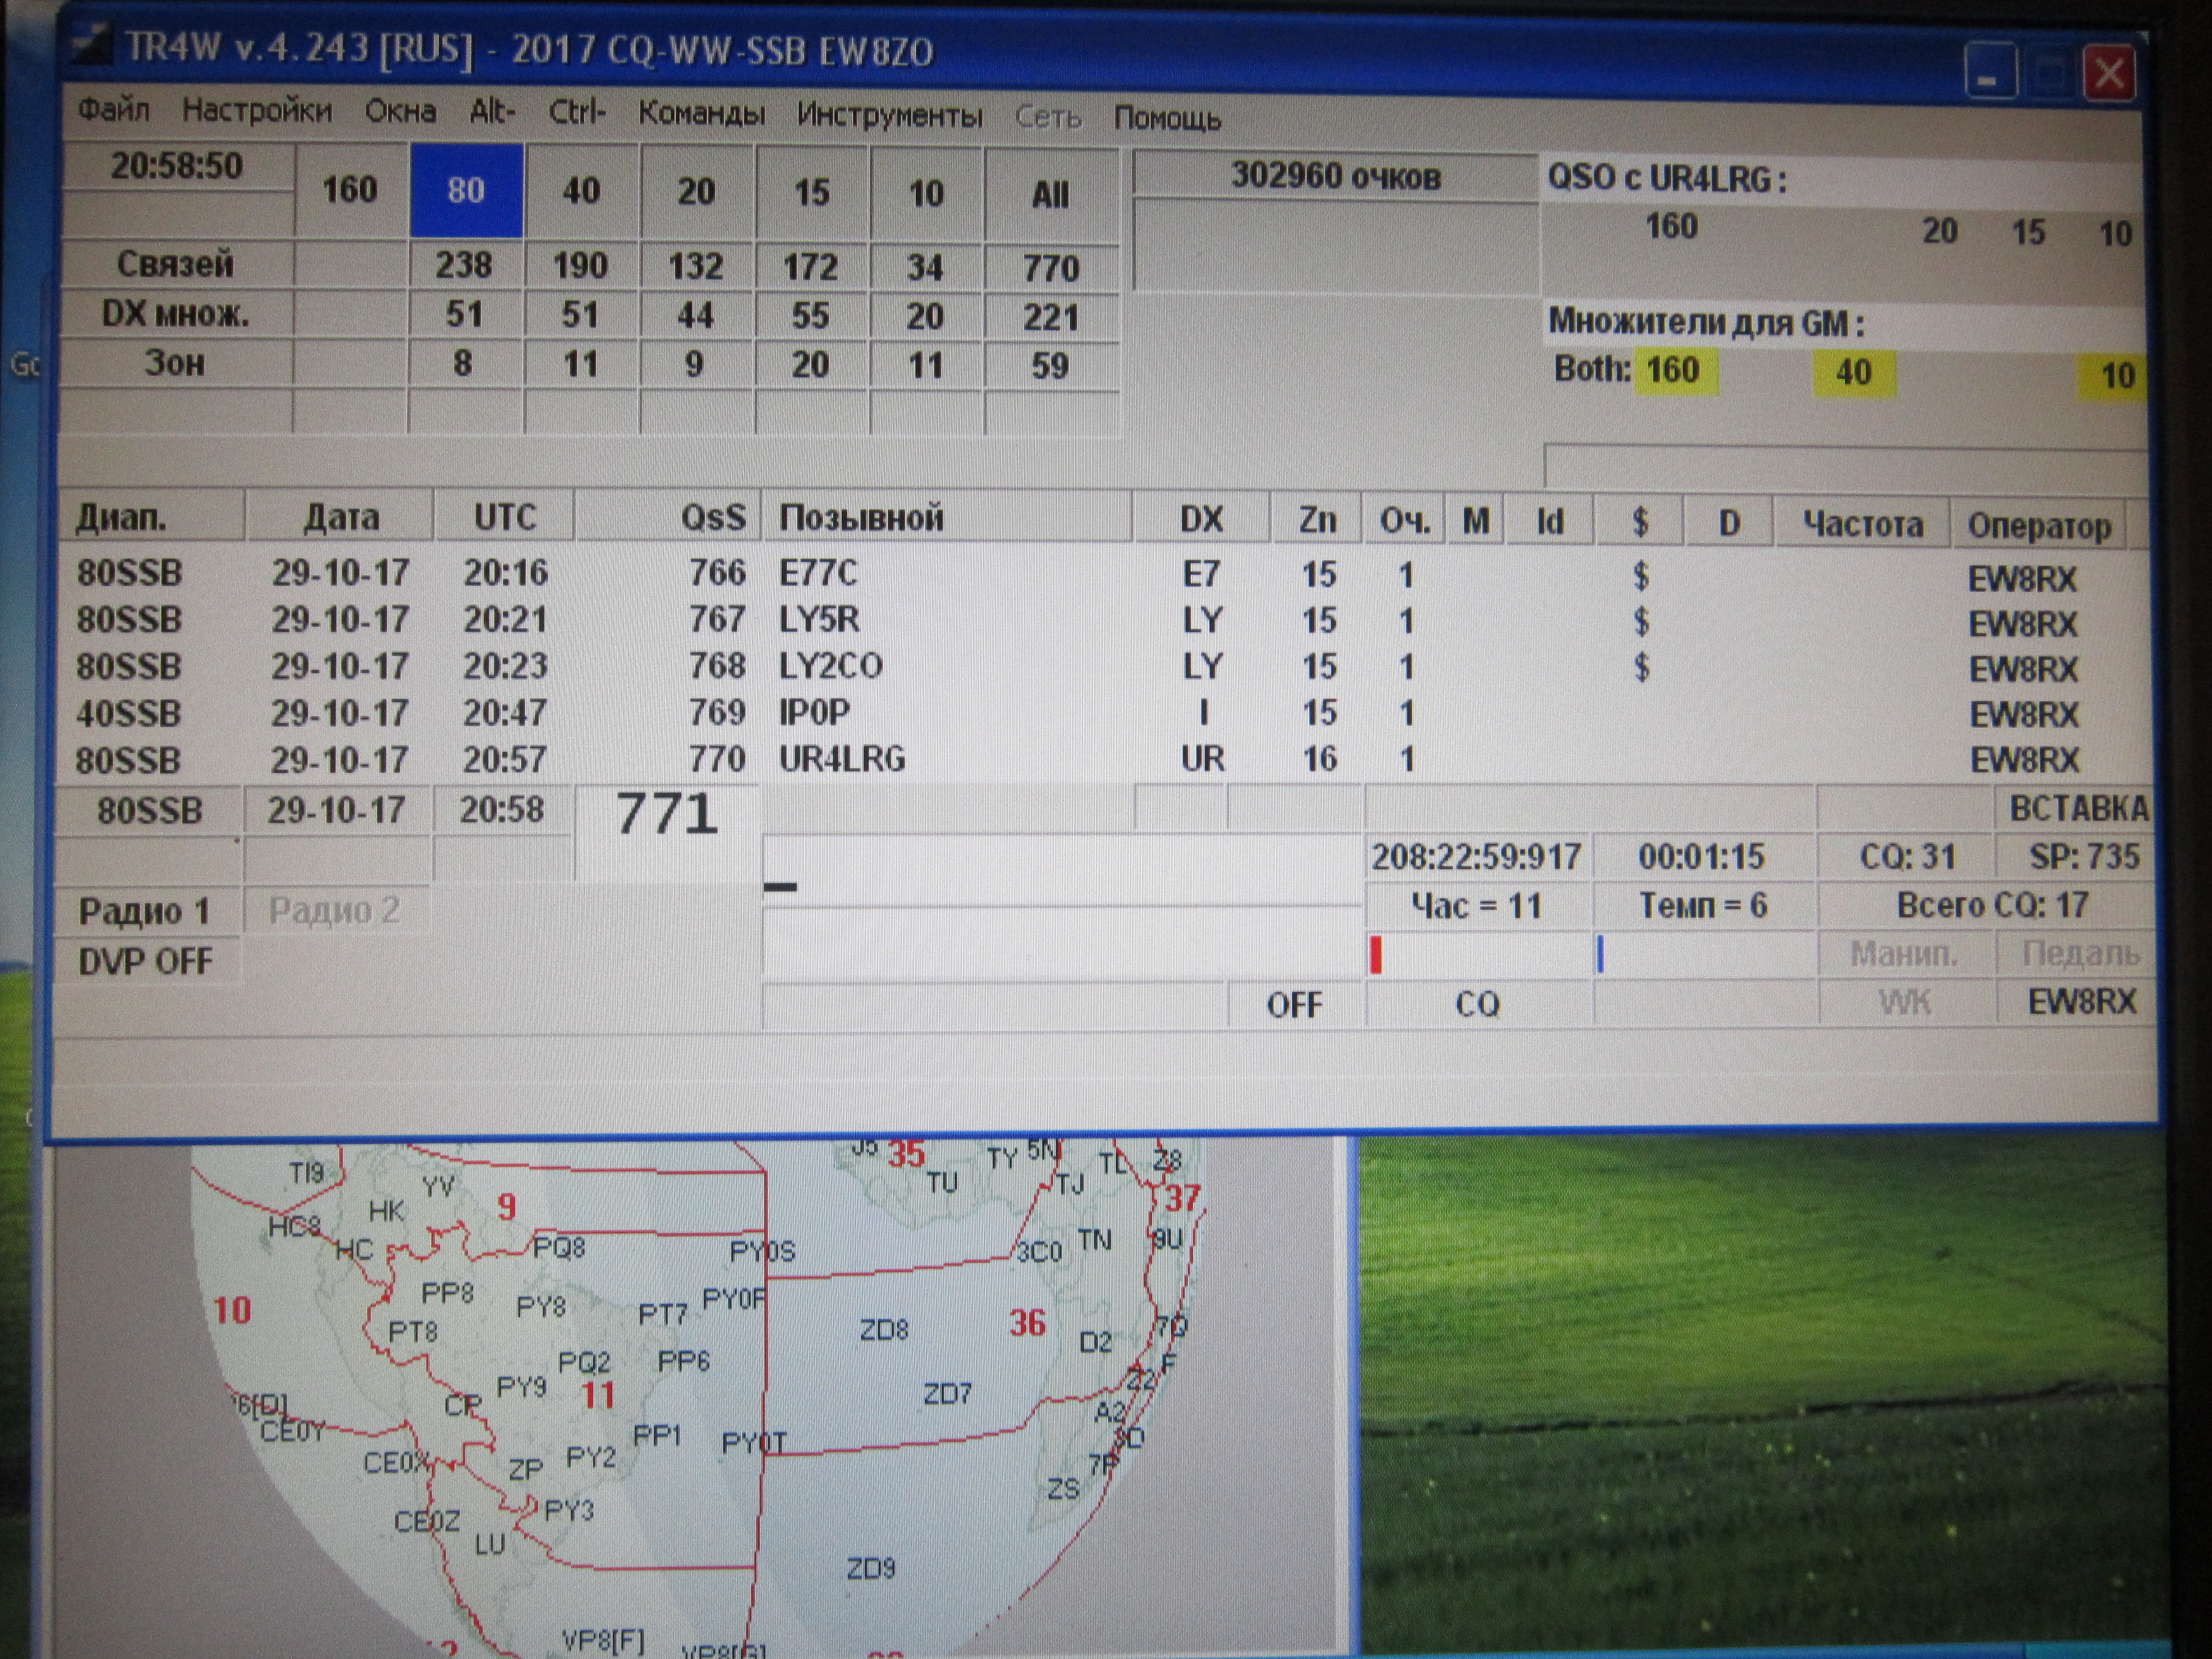This screenshot has height=1659, width=2212.
Task: Select the 80 band column header
Action: pos(466,190)
